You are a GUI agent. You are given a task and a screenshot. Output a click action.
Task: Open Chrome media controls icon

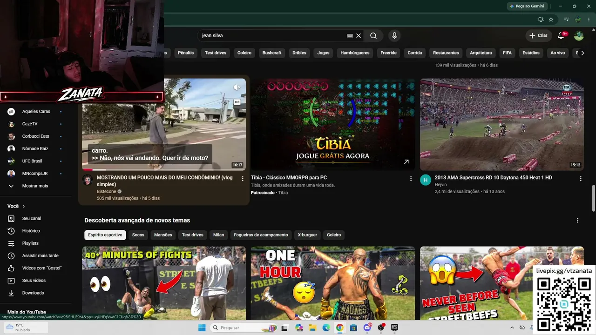coord(566,20)
